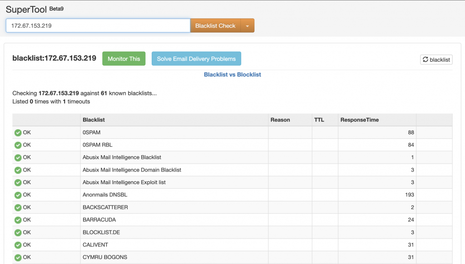465x264 pixels.
Task: Click Solve Email Delivery Problems button
Action: 196,59
